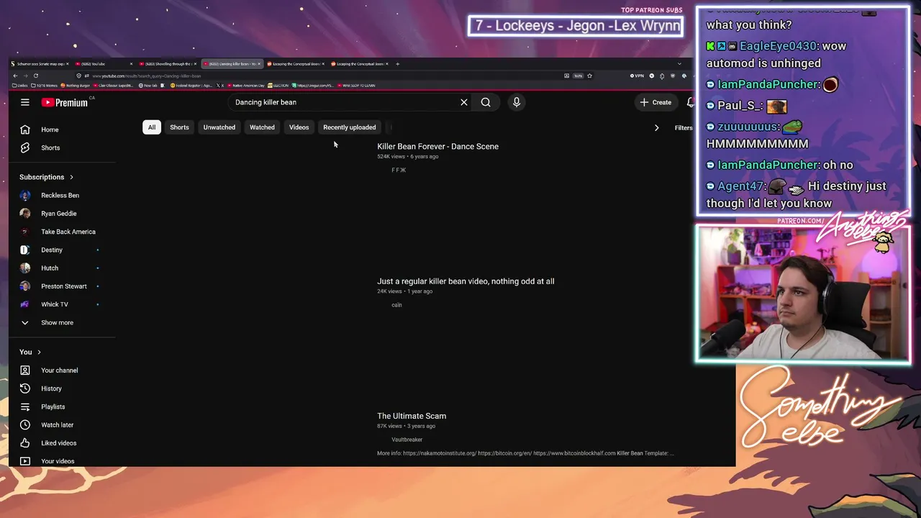Screen dimensions: 921x518
Task: Open the Reckless Ben subscription channel
Action: pos(60,196)
